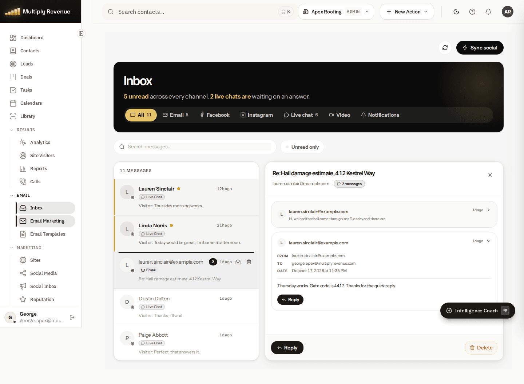Delete lauren.sinclair@example.com conversation via trash icon
The width and height of the screenshot is (524, 384).
[249, 262]
